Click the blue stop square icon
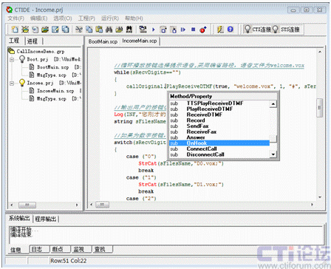 click(x=194, y=30)
